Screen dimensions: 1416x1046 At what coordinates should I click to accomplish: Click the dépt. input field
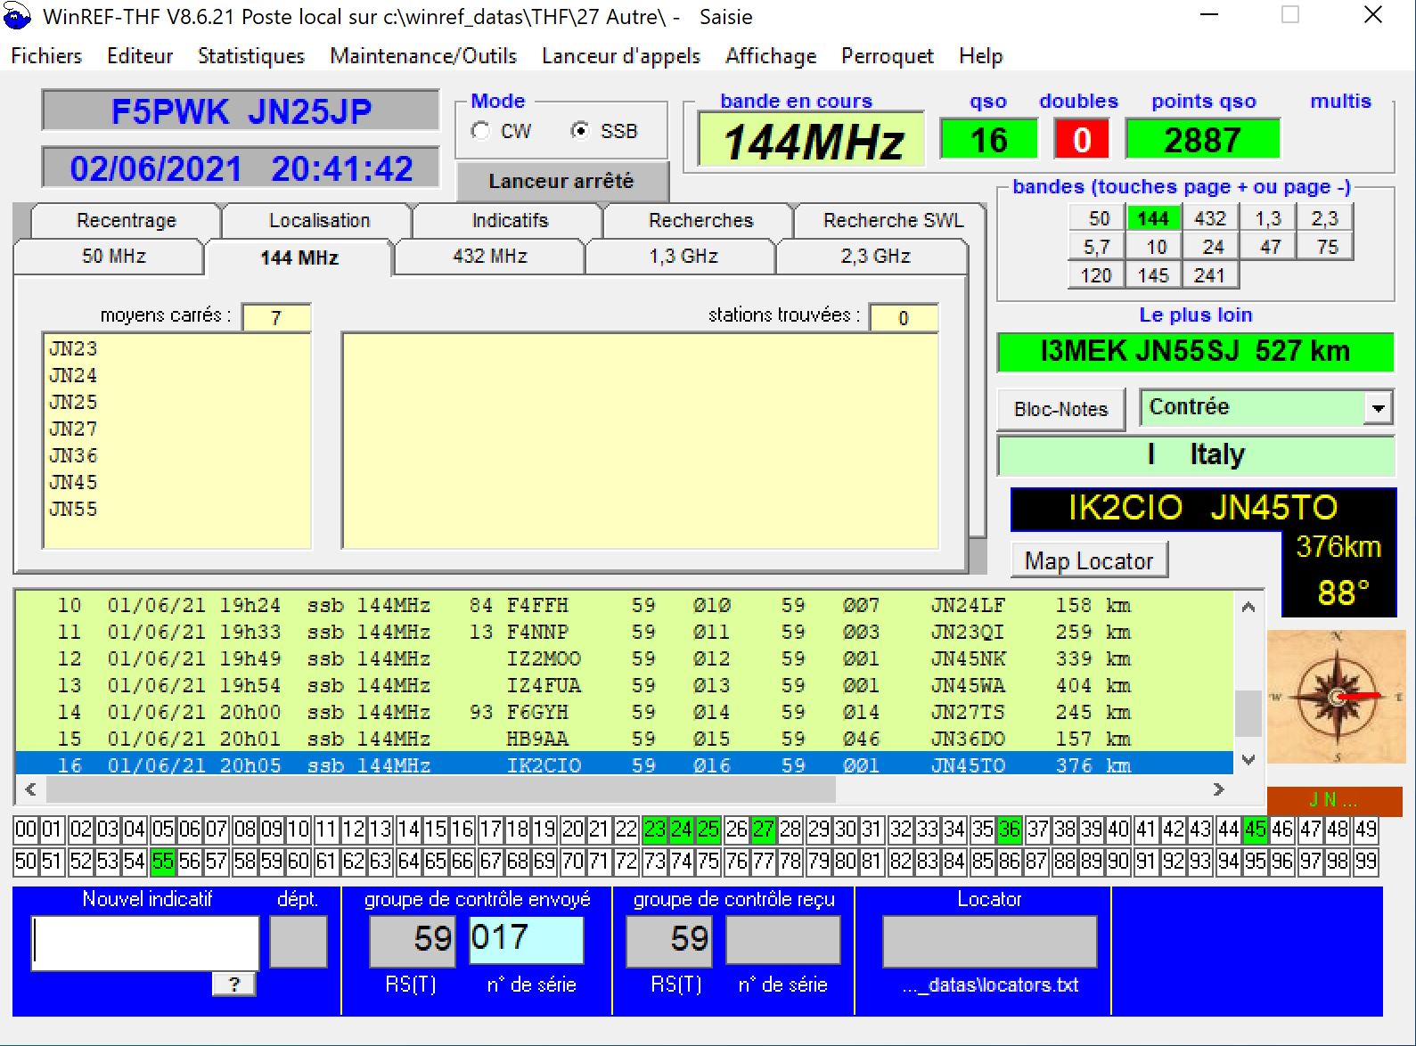(299, 942)
